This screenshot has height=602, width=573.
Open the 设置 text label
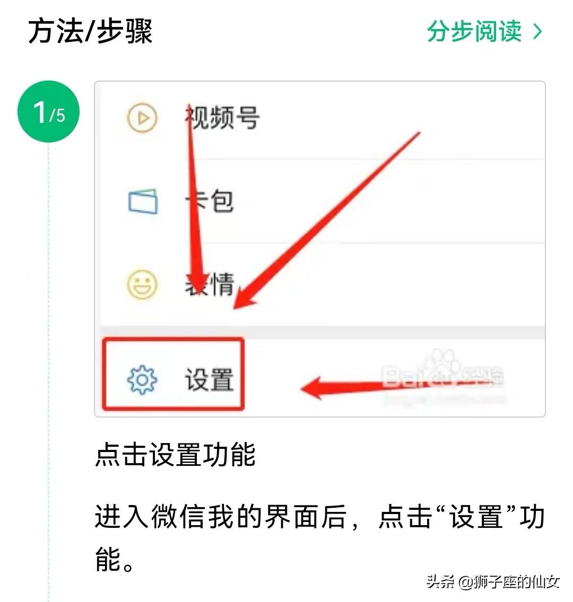click(x=209, y=379)
